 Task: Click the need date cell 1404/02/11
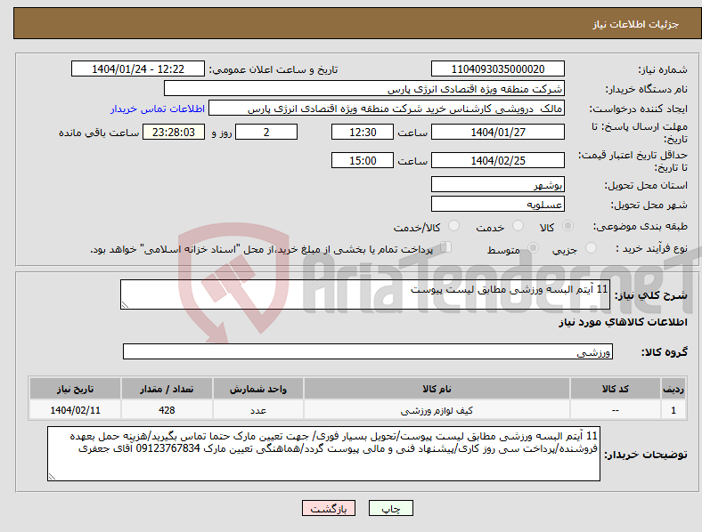pyautogui.click(x=75, y=409)
